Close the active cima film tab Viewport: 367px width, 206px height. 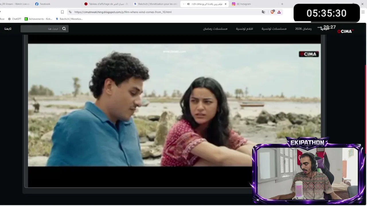(225, 4)
